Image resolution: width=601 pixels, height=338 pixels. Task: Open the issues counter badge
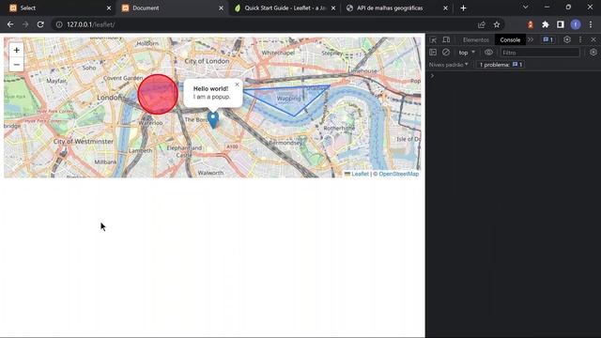click(x=548, y=39)
